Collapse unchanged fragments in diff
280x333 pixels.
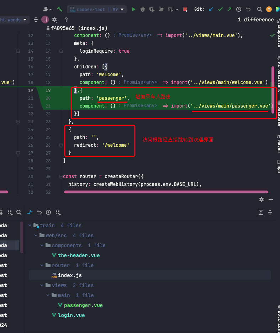click(x=36, y=20)
